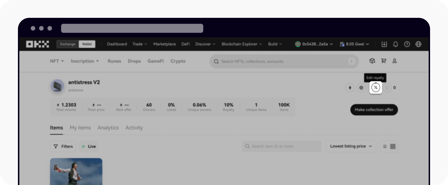Click the antistress creator name
Screen dimensions: 448x185
[76, 90]
